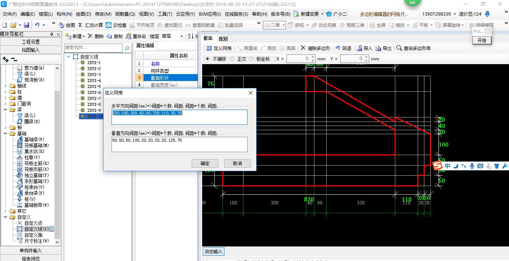Click 新建 new component button
The width and height of the screenshot is (509, 261).
click(x=75, y=36)
